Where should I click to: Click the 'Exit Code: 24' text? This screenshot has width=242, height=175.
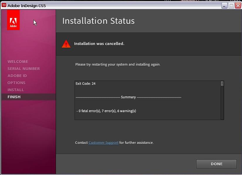tap(85, 84)
